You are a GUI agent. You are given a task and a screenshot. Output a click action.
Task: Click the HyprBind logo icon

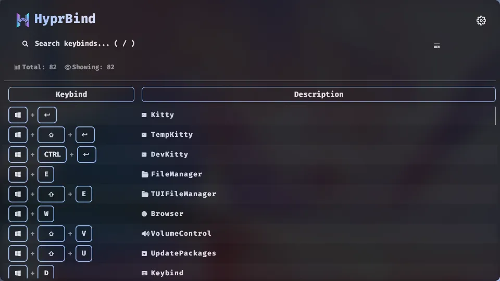coord(23,20)
